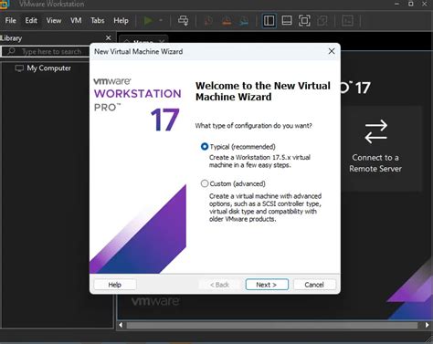Select the Custom (advanced) radio button
Image resolution: width=433 pixels, height=344 pixels.
205,183
